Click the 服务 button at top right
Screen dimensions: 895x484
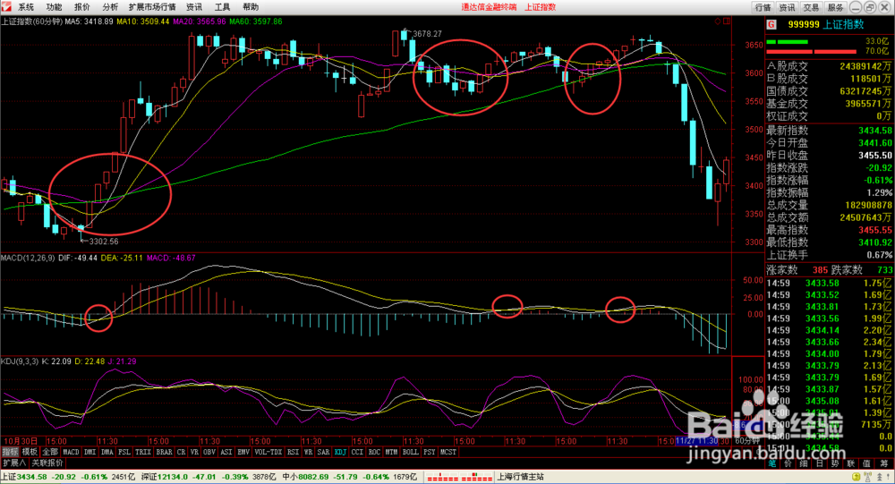coord(835,7)
